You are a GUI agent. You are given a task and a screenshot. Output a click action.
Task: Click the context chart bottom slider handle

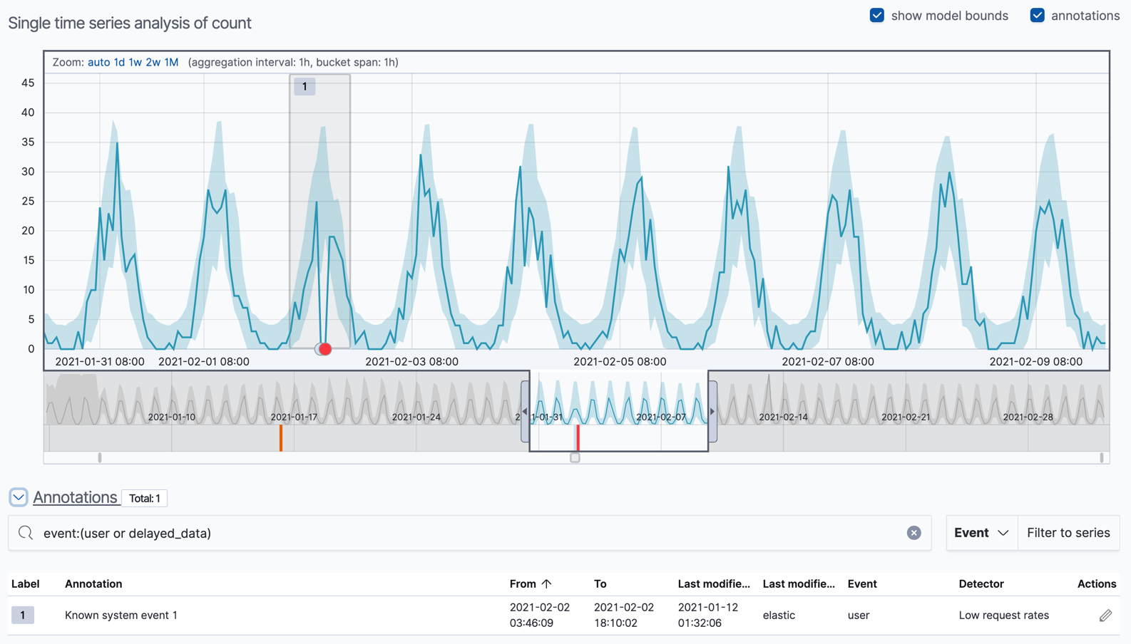tap(575, 458)
